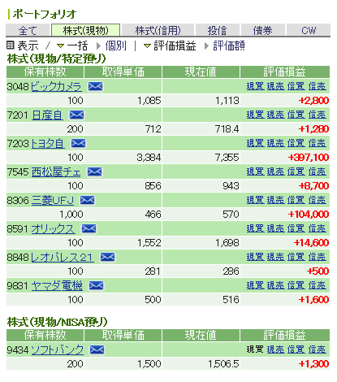
Task: Select the 全て tab
Action: point(28,30)
